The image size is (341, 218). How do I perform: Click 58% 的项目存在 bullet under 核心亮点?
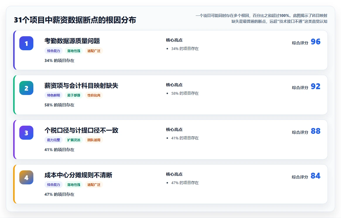(185, 94)
